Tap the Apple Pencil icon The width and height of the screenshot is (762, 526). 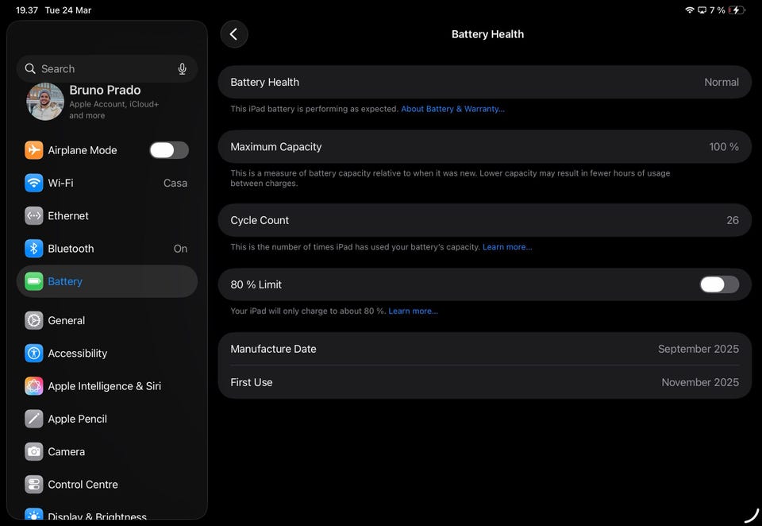33,419
